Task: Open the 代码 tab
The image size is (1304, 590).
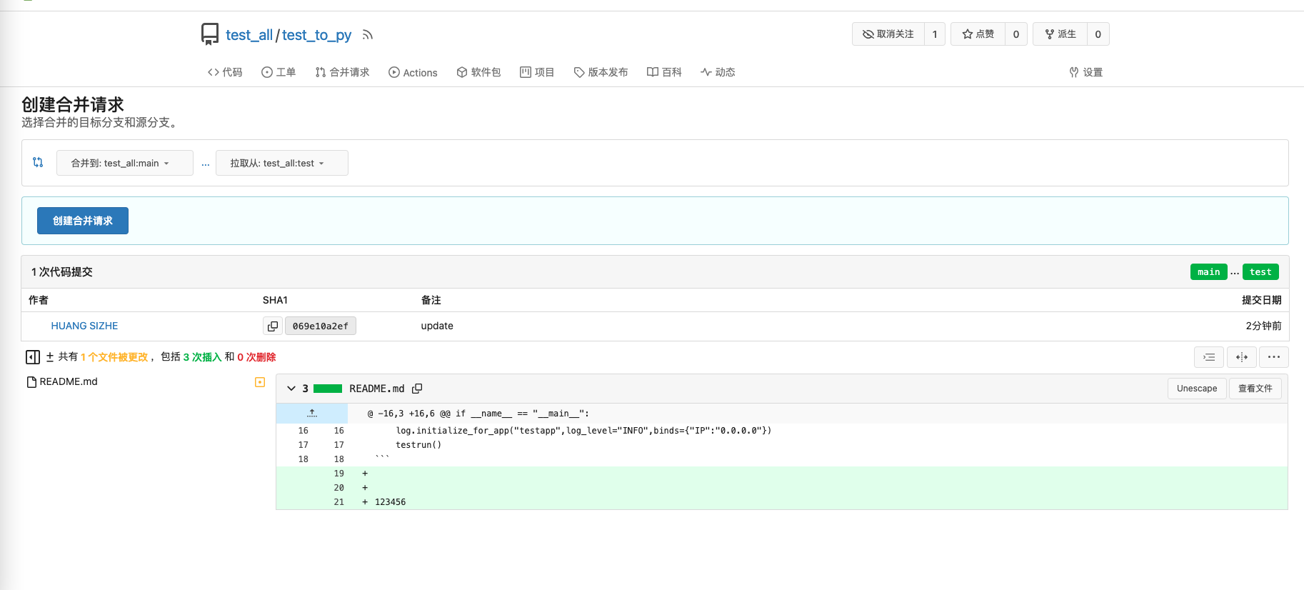Action: [x=225, y=72]
